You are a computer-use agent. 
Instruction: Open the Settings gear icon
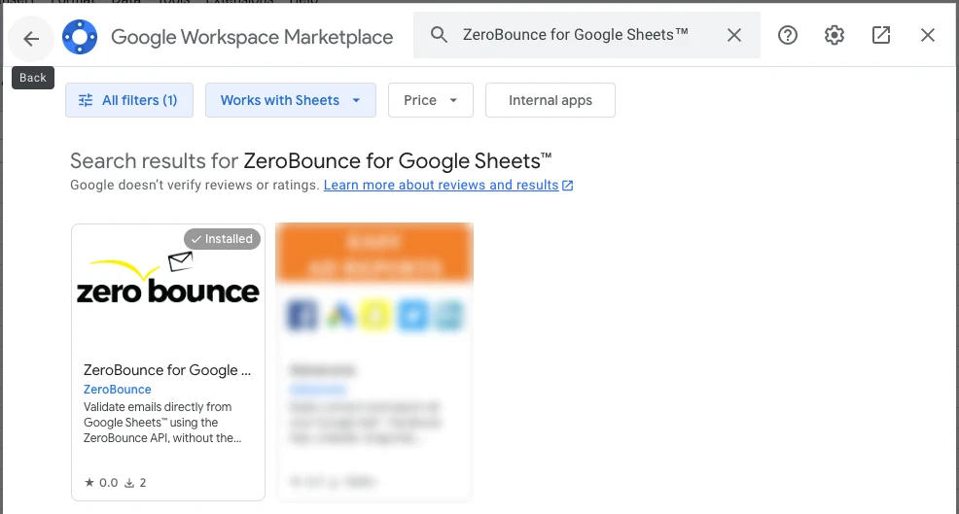coord(835,35)
